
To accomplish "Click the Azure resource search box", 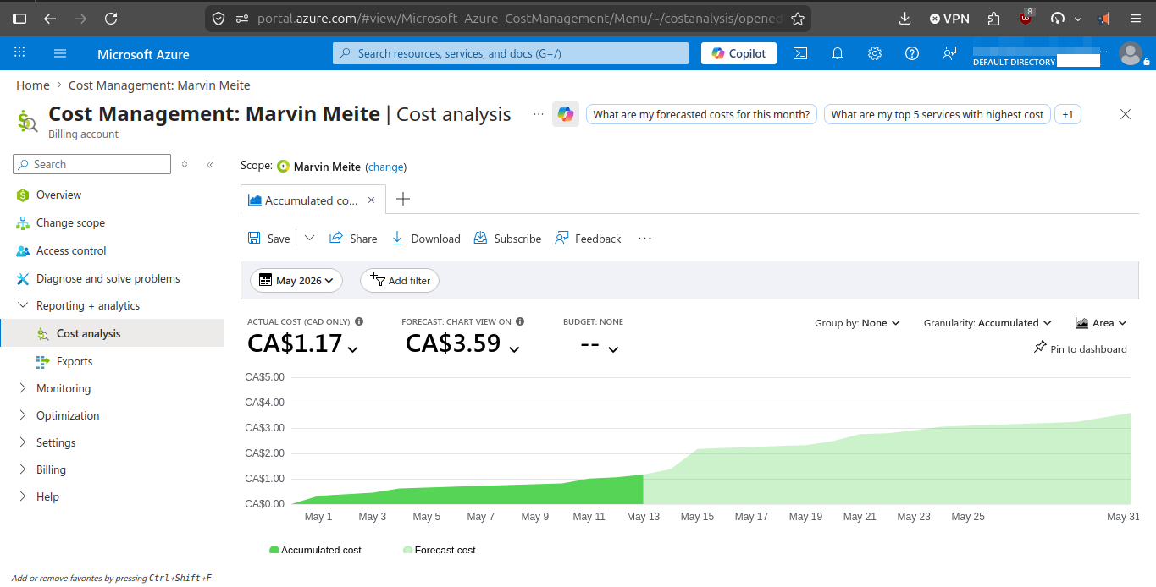I will point(511,53).
